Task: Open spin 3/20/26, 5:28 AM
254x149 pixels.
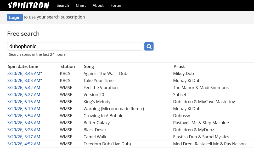Action: pos(24,130)
